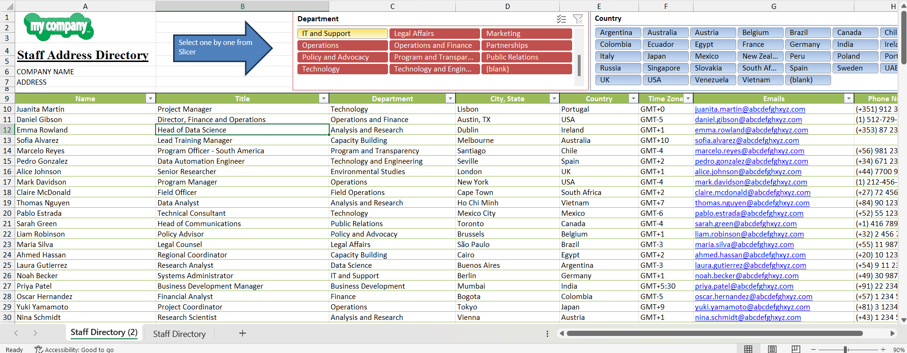Toggle Argentina in Country slicer
This screenshot has height=353, width=907.
tap(618, 33)
